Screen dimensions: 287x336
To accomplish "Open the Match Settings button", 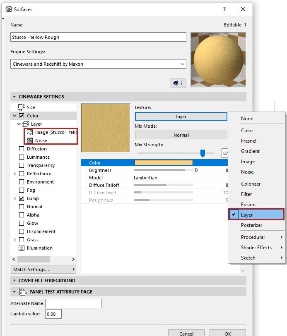I will (x=43, y=269).
